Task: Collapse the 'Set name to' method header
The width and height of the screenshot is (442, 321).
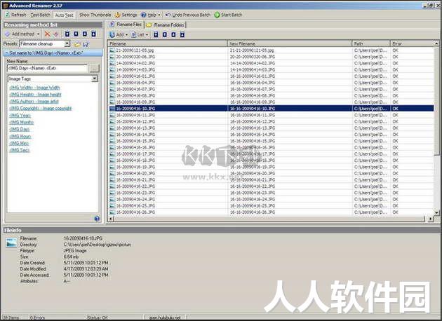Action: (53, 53)
